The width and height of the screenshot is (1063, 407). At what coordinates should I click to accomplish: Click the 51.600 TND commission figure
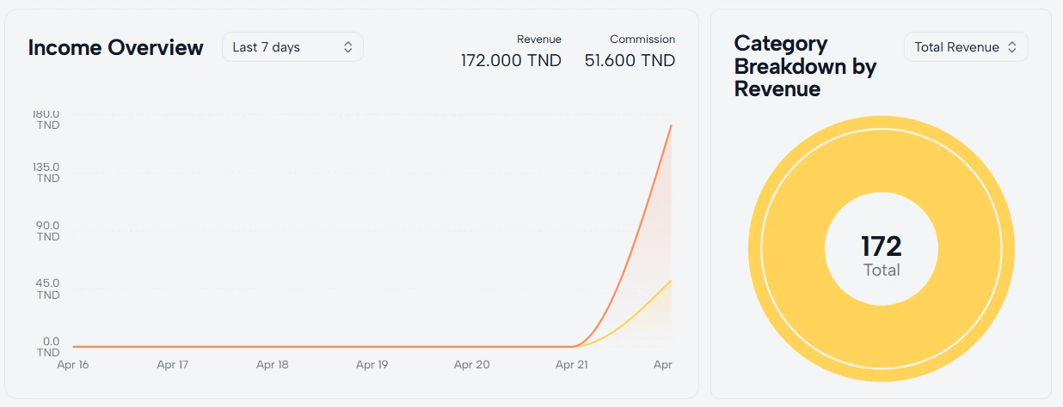(630, 61)
